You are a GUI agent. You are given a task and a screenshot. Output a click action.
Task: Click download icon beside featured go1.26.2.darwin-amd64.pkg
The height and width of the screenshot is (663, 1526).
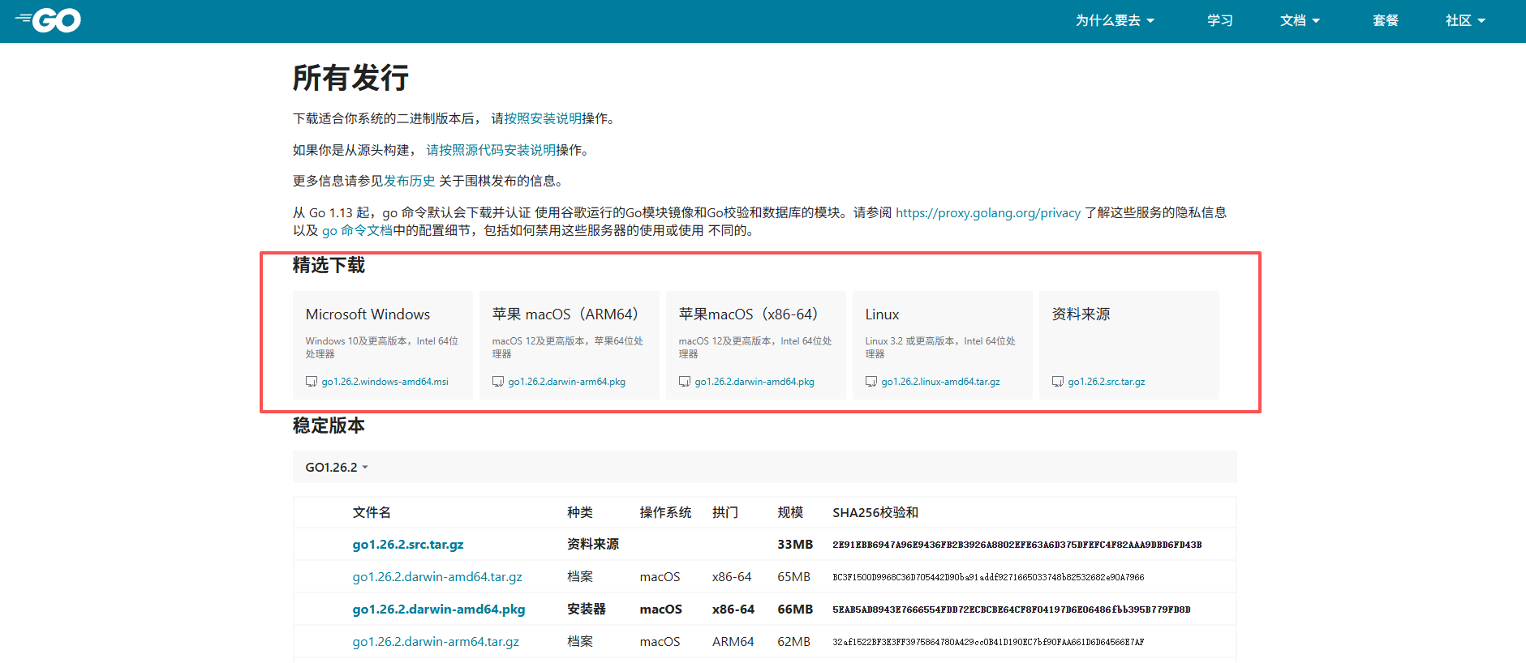pyautogui.click(x=685, y=382)
